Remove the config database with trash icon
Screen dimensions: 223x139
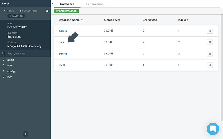click(210, 54)
